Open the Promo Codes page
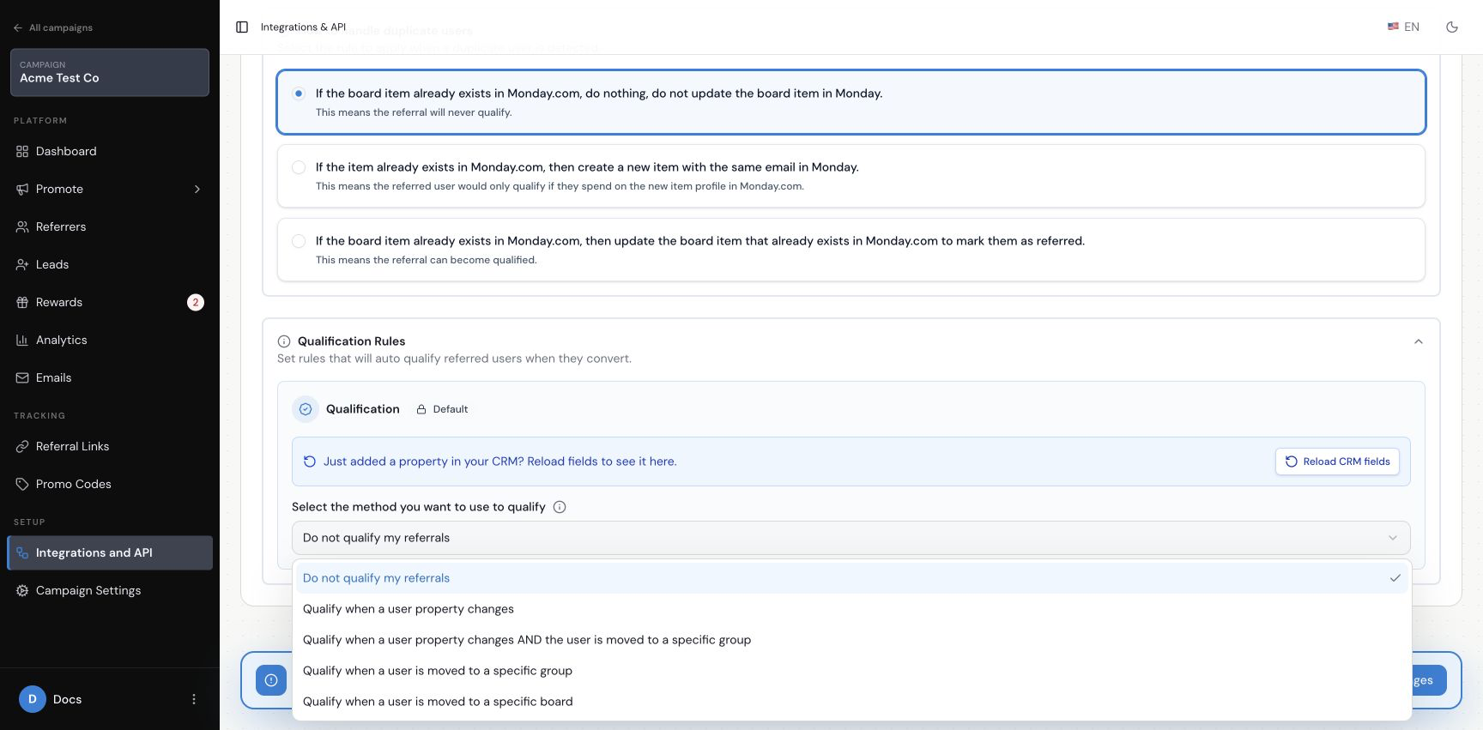Screen dimensions: 1483x730 [x=110, y=484]
